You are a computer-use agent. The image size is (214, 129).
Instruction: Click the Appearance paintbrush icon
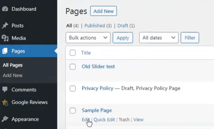[5, 119]
